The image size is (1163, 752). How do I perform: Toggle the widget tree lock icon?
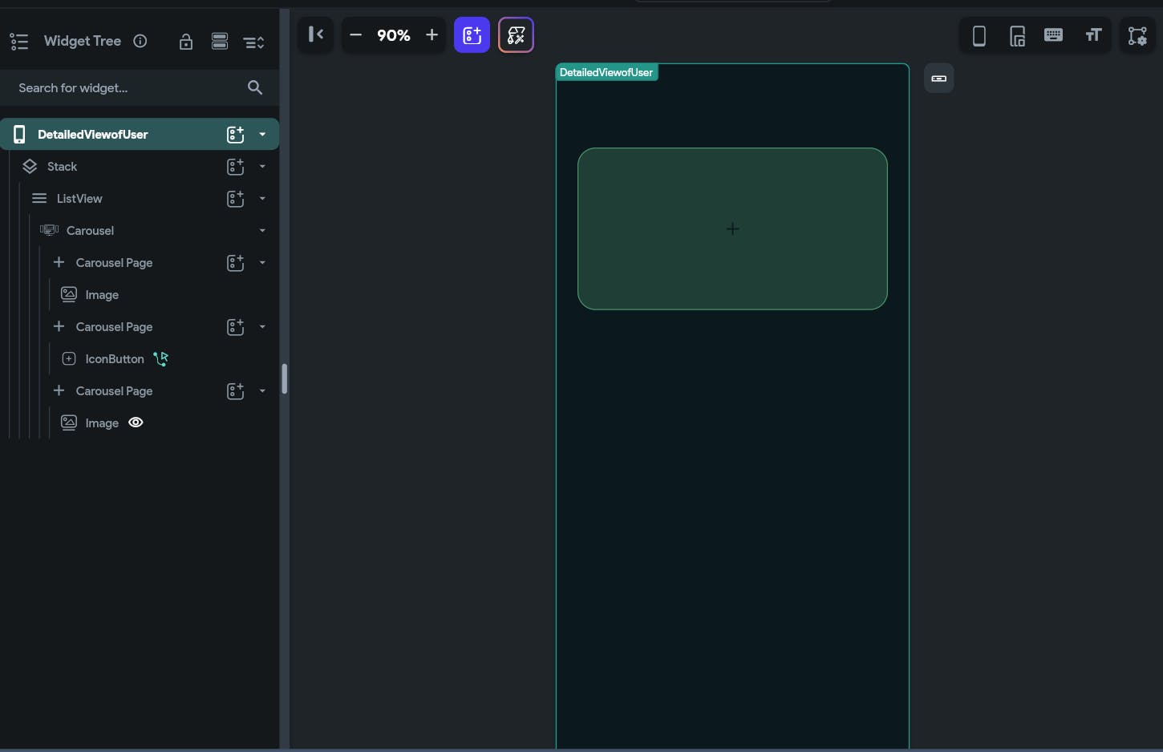(x=186, y=42)
